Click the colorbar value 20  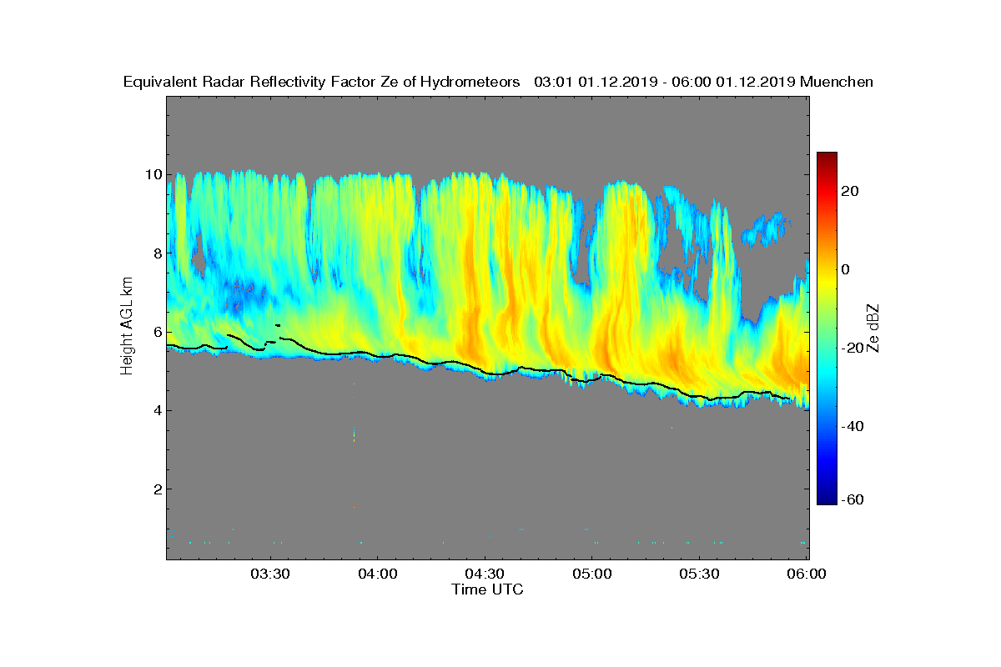(x=851, y=191)
